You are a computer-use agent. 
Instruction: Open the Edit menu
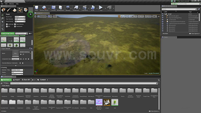pos(6,4)
